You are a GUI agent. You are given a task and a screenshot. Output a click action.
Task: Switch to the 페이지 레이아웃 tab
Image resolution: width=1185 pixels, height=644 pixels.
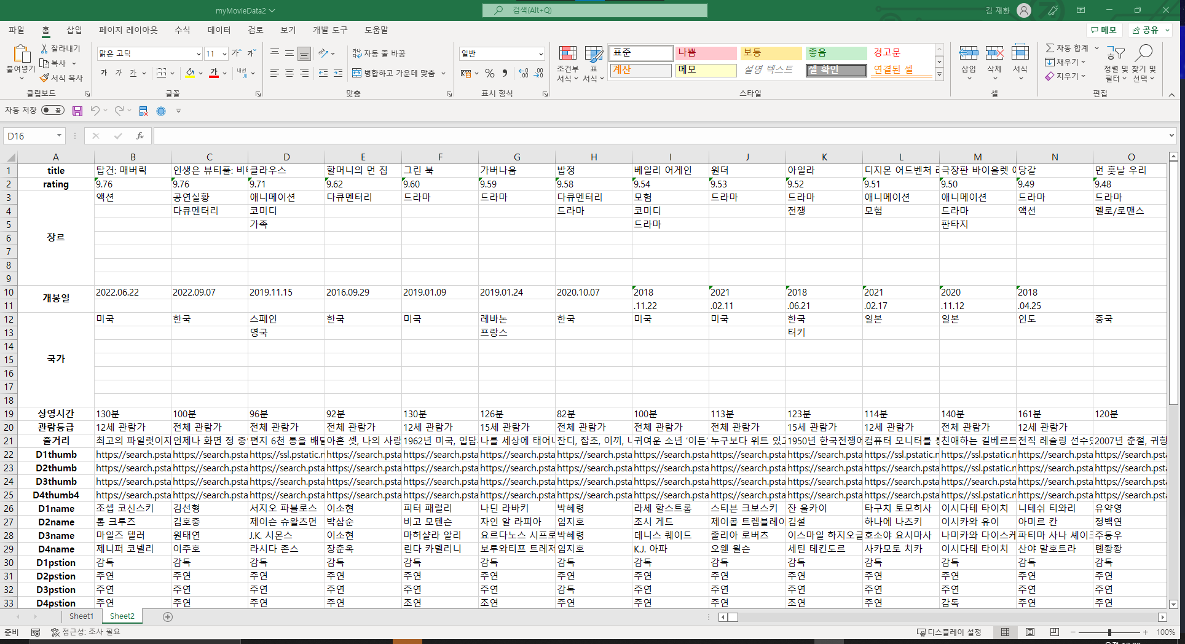[128, 30]
